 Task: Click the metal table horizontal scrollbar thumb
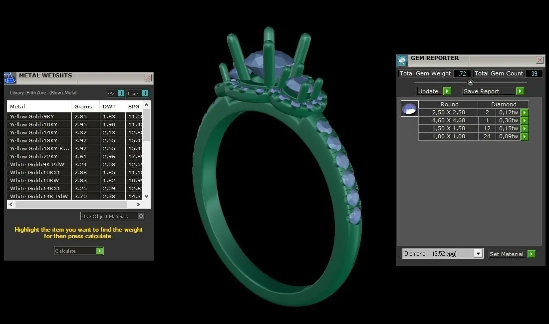(x=71, y=204)
